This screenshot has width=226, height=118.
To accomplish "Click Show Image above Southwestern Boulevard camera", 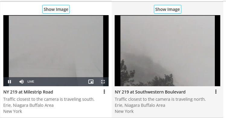I will pyautogui.click(x=167, y=9).
